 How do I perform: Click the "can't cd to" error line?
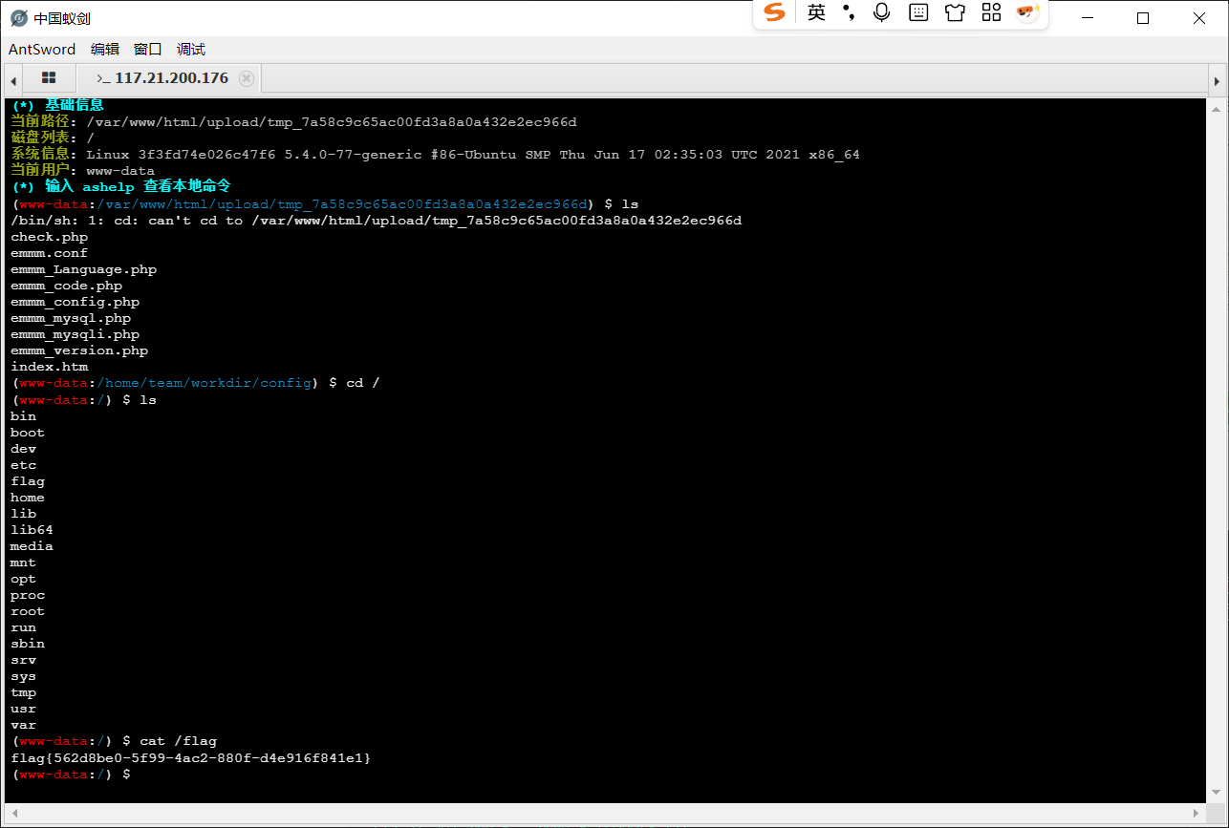pos(377,221)
